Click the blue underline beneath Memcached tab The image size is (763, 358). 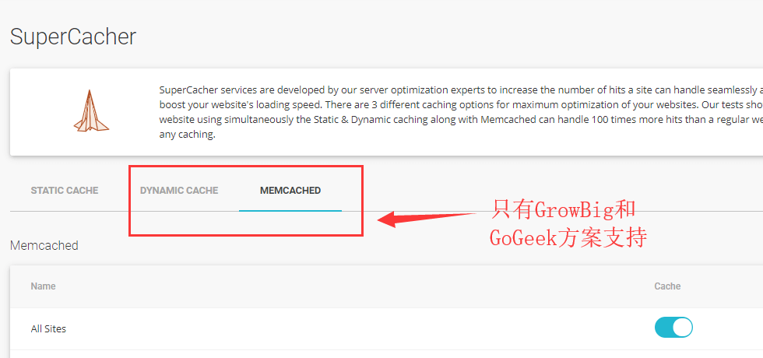point(290,210)
